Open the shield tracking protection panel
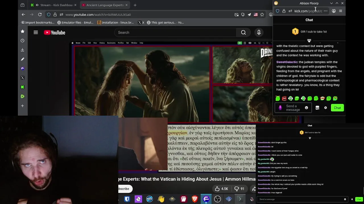This screenshot has width=364, height=204. pos(49,14)
